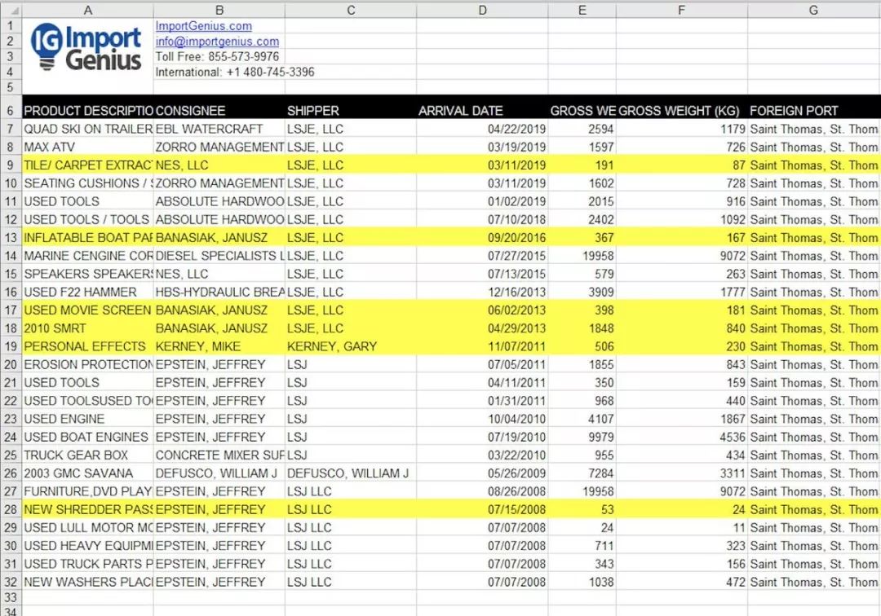Viewport: 881px width, 616px height.
Task: Select the NEW WASHERS cell
Action: [x=87, y=582]
